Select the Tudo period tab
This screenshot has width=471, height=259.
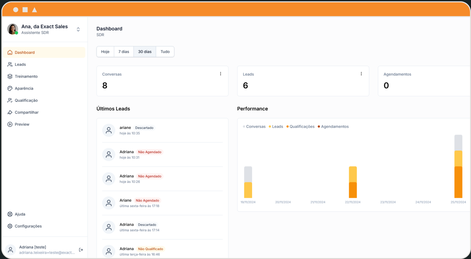(x=165, y=52)
